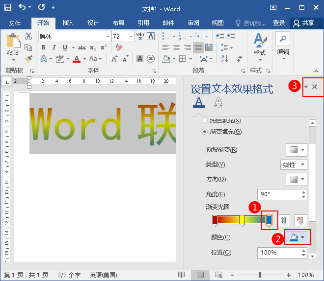Screen dimensions: 324x281
Task: Open the 文件 tab
Action: (15, 23)
